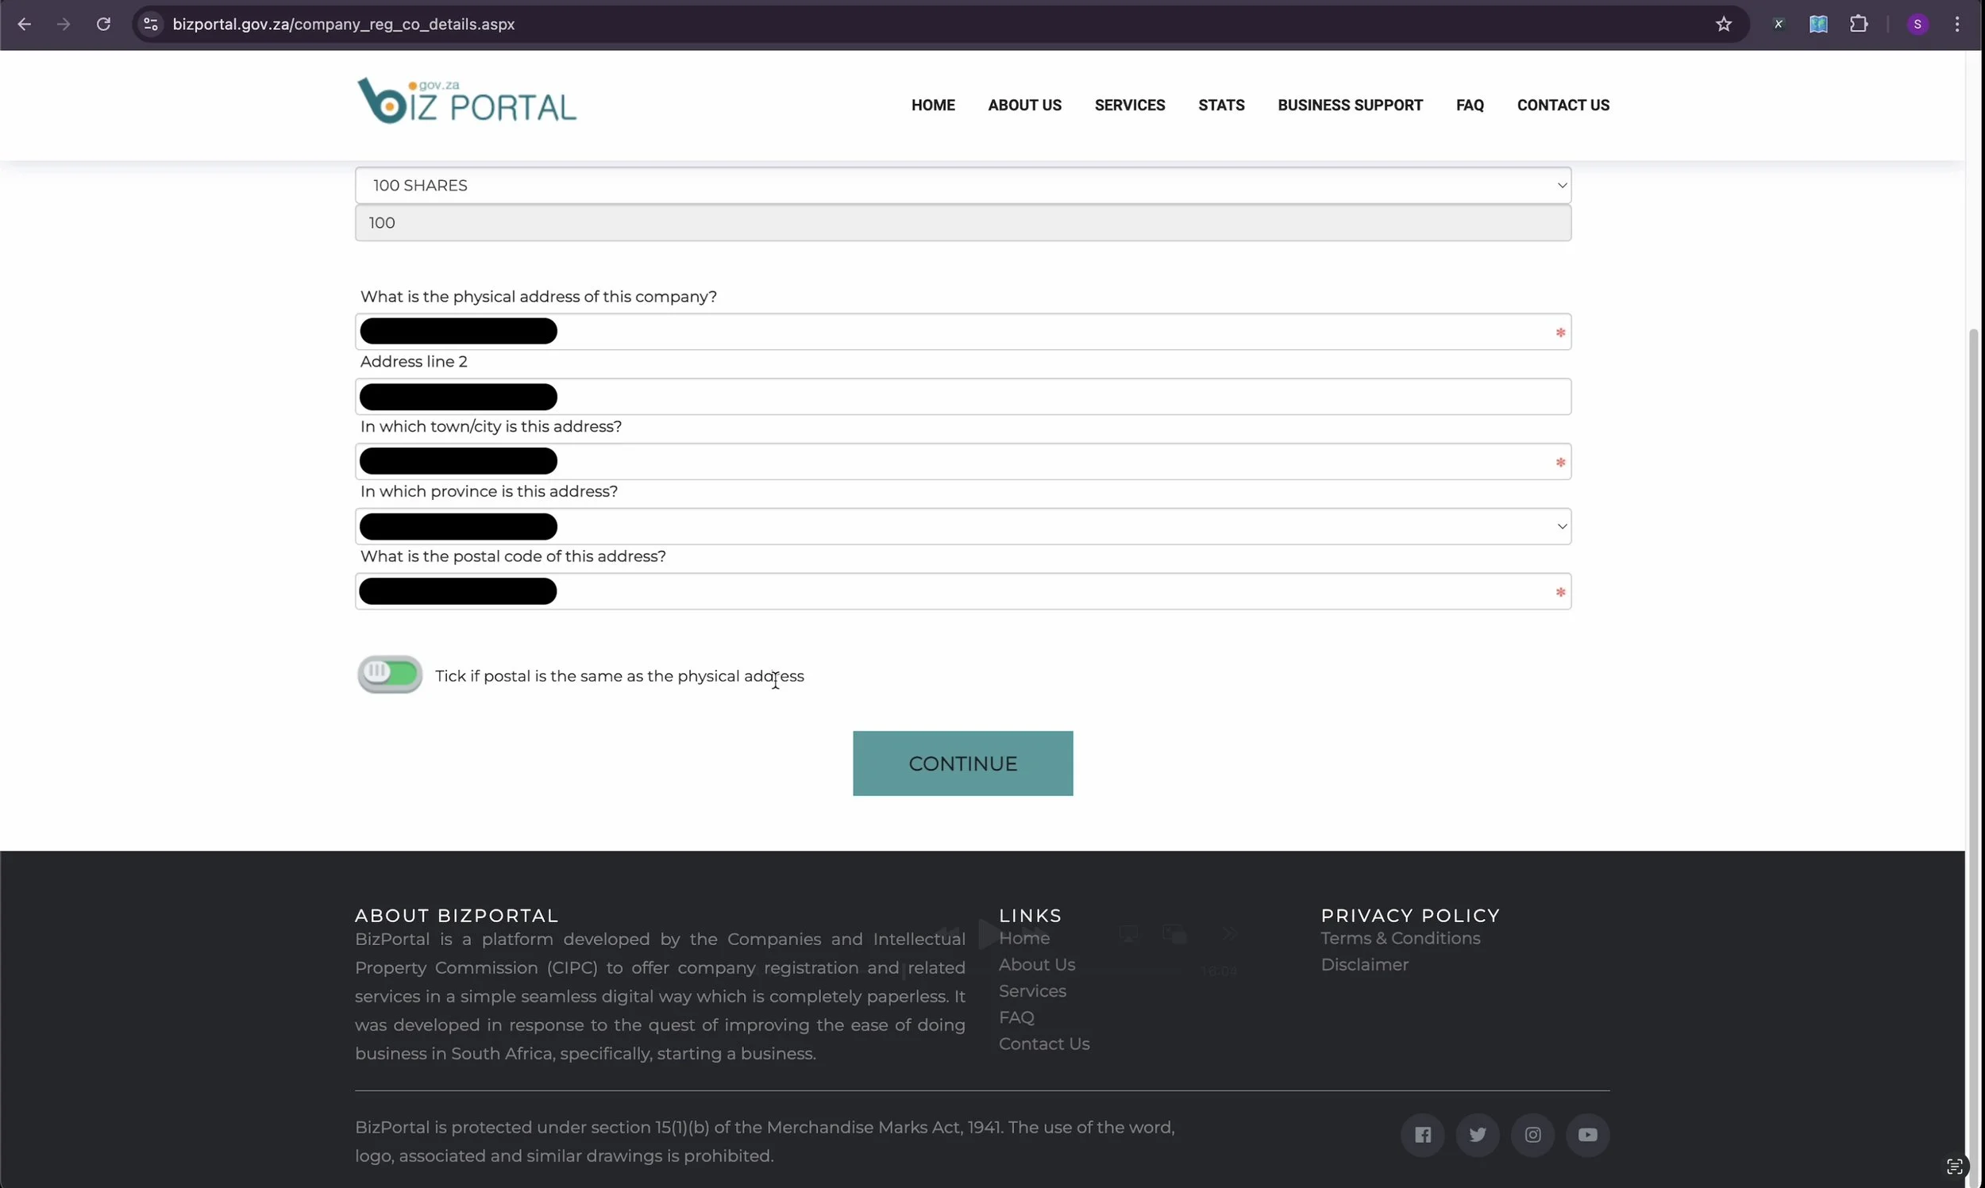Reload the page with the refresh icon
This screenshot has width=1985, height=1188.
[103, 24]
